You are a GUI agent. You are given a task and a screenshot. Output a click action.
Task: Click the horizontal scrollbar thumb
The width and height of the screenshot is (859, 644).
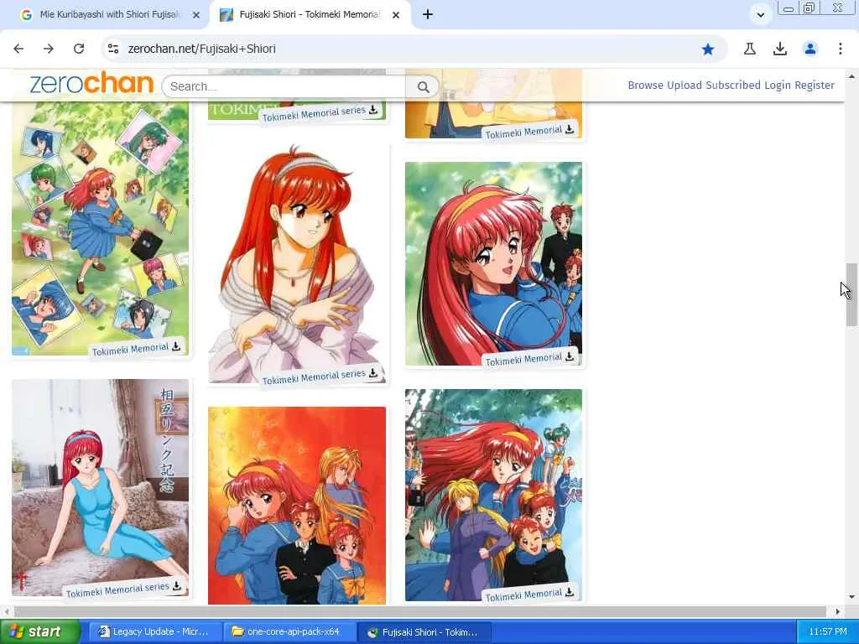pos(419,611)
